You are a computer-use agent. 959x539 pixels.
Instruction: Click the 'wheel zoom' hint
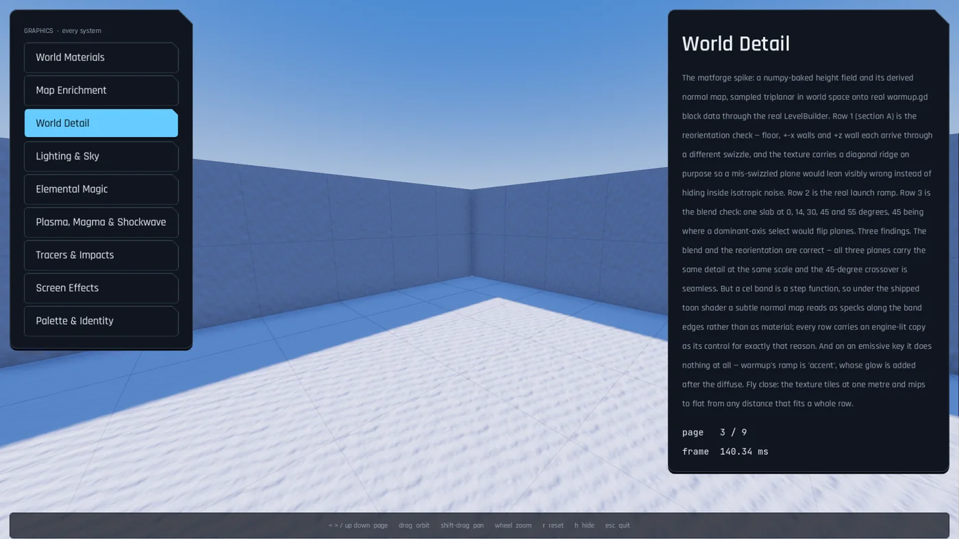[x=513, y=525]
